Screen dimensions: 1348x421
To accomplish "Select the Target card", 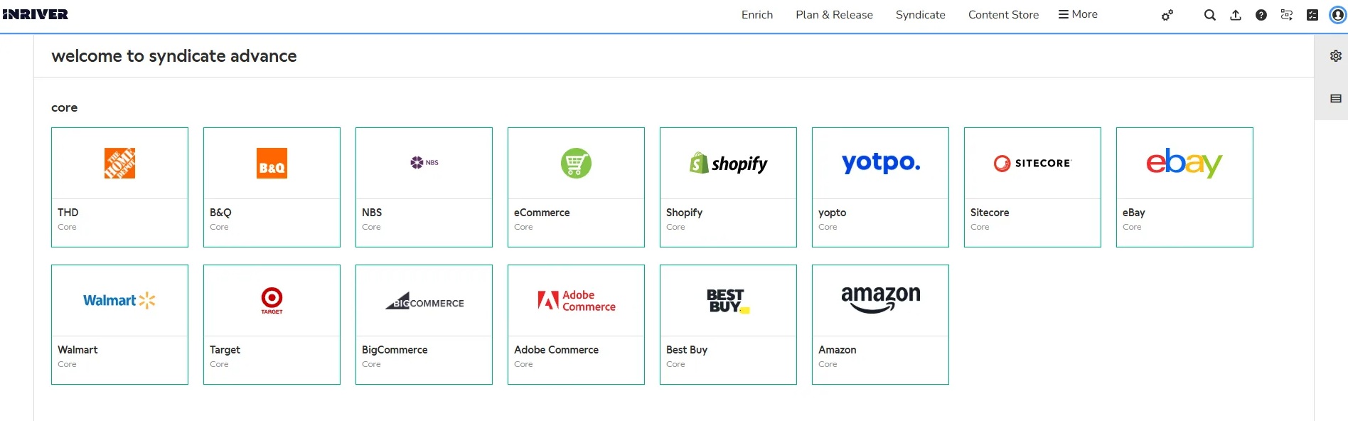I will (272, 324).
